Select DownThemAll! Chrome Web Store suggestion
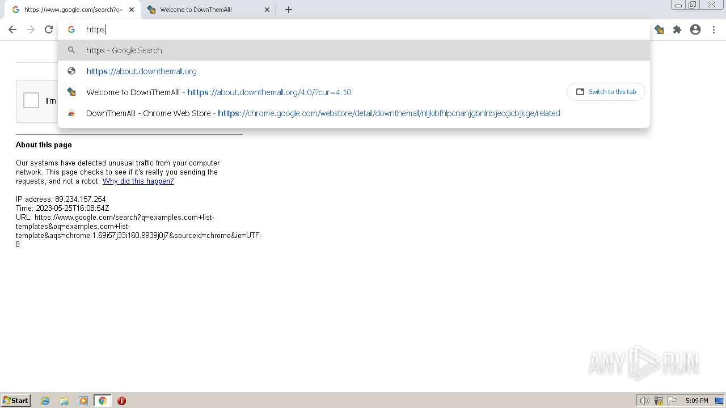The height and width of the screenshot is (408, 726). click(354, 113)
